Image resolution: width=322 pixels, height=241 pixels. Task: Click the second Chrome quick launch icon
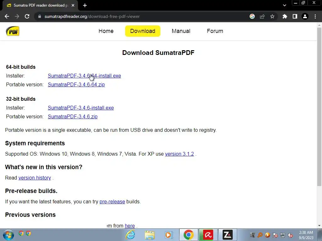[x=29, y=233]
